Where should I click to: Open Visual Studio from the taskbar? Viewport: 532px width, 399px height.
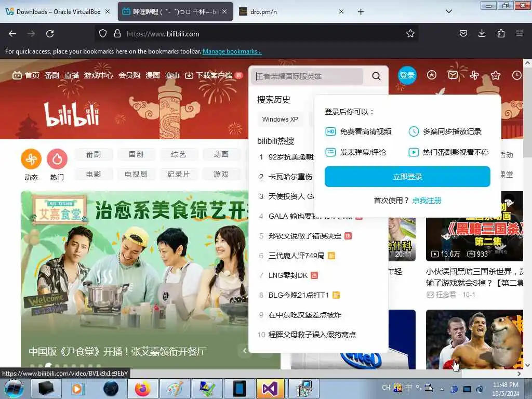click(270, 389)
